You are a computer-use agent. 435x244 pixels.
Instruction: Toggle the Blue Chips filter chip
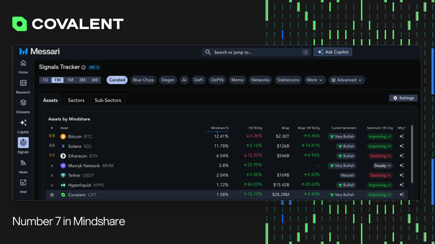click(x=143, y=80)
